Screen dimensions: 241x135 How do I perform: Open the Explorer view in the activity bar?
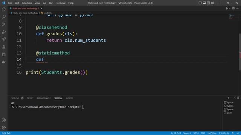(4, 9)
